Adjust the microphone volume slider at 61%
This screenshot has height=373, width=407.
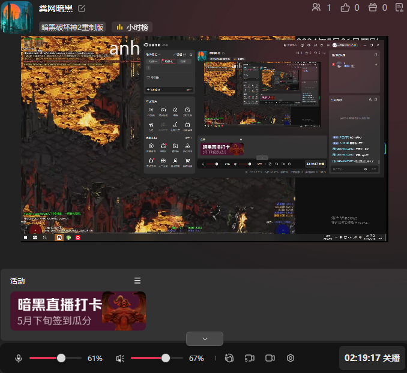click(x=55, y=358)
